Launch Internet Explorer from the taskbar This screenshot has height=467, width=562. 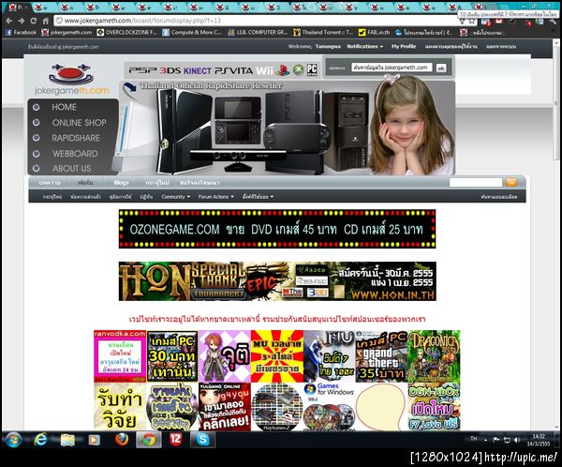click(x=40, y=440)
